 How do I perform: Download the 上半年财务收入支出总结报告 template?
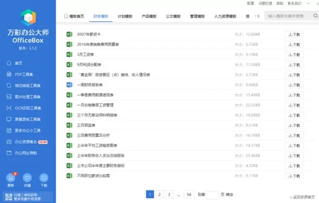(x=294, y=156)
